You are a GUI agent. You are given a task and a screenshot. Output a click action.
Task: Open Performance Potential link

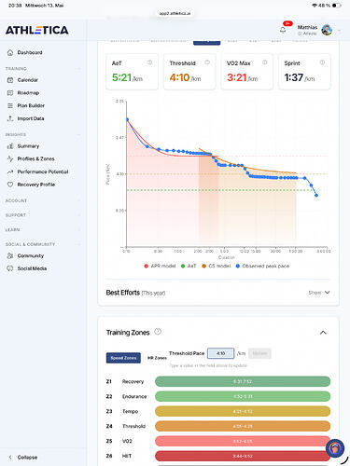pos(43,171)
